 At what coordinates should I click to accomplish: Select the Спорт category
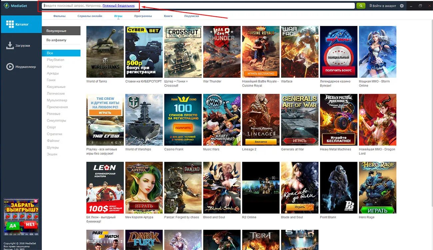[x=52, y=127]
